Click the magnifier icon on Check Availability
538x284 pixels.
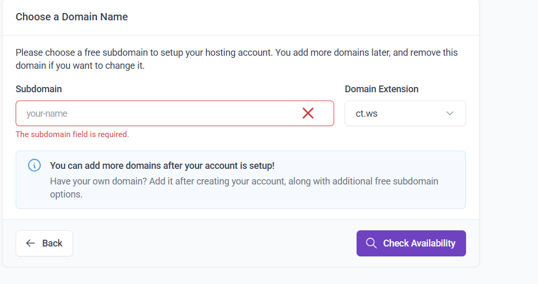371,243
